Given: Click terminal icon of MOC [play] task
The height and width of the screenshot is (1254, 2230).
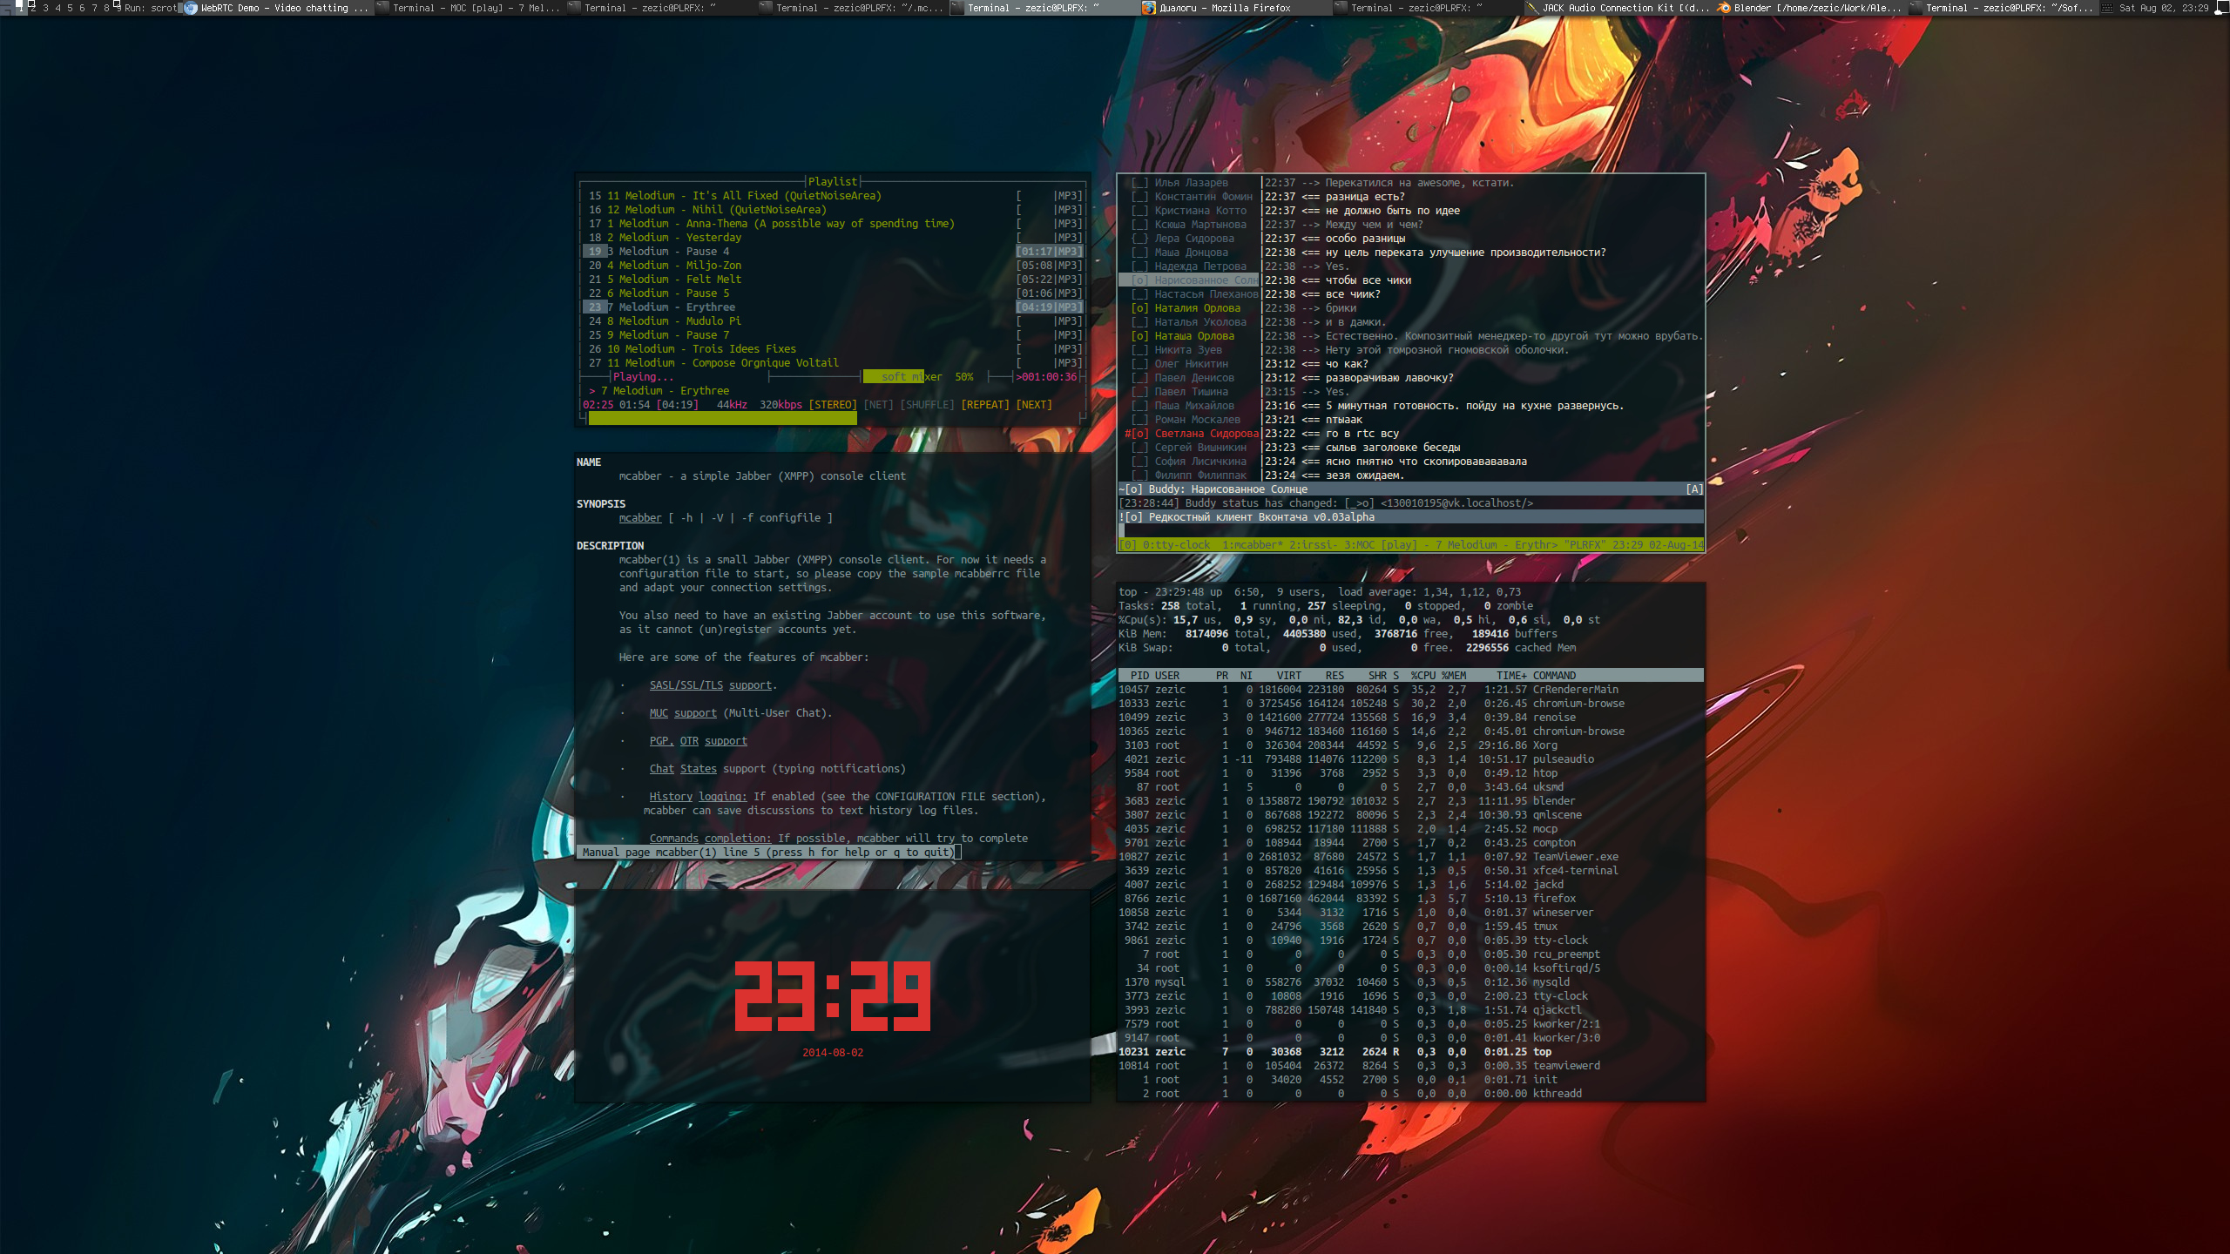Looking at the screenshot, I should point(382,8).
